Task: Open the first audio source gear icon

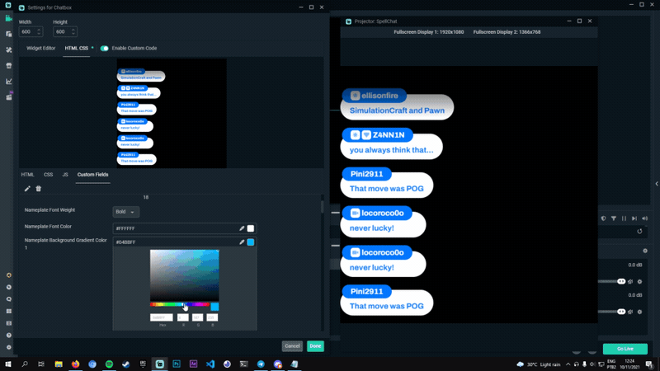Action: point(640,281)
